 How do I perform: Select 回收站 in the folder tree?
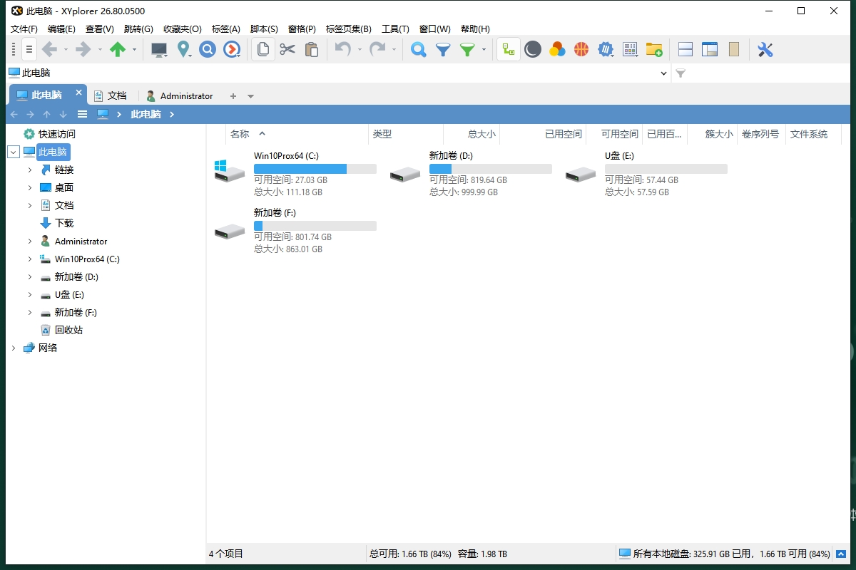[68, 330]
